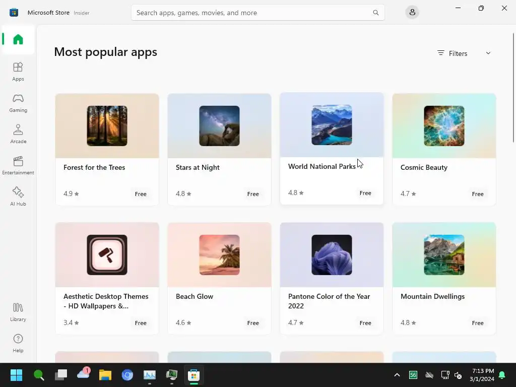The width and height of the screenshot is (516, 387).
Task: Open the Library page
Action: [x=18, y=312]
